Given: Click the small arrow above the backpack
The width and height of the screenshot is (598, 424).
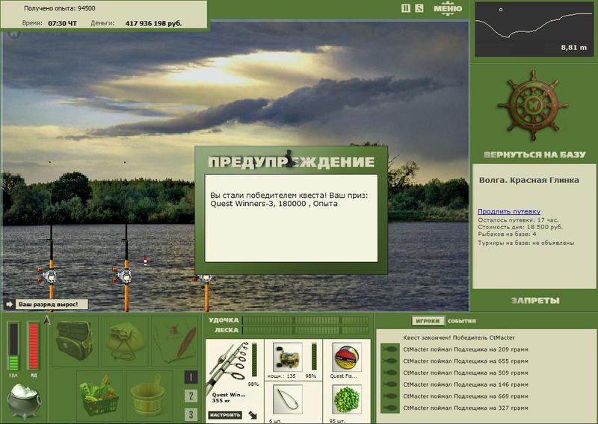Looking at the screenshot, I should [47, 320].
